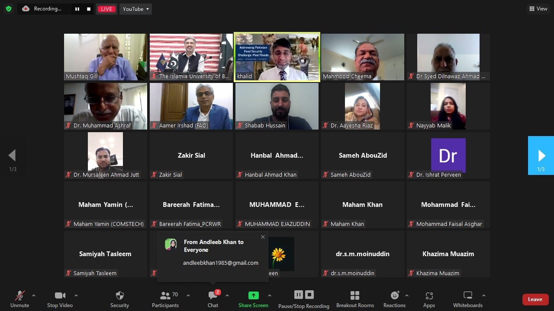Viewport: 554px width, 311px height.
Task: Close the Andleeb Khan chat notification
Action: [x=263, y=237]
